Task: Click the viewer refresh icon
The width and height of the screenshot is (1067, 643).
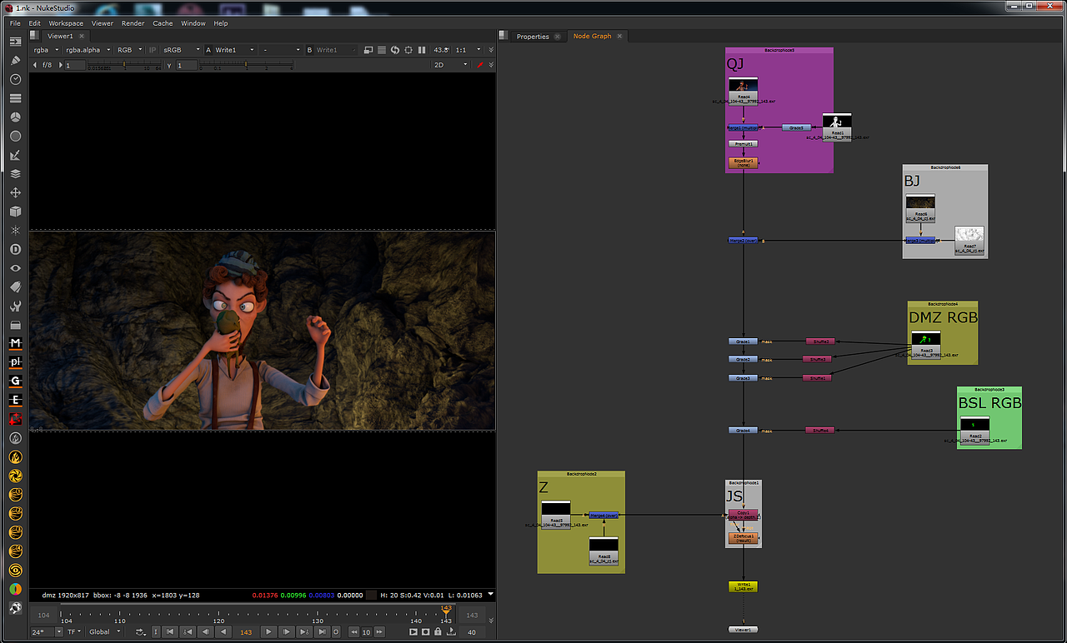Action: pyautogui.click(x=395, y=50)
